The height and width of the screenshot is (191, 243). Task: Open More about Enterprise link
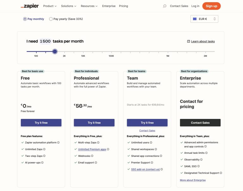tap(193, 180)
